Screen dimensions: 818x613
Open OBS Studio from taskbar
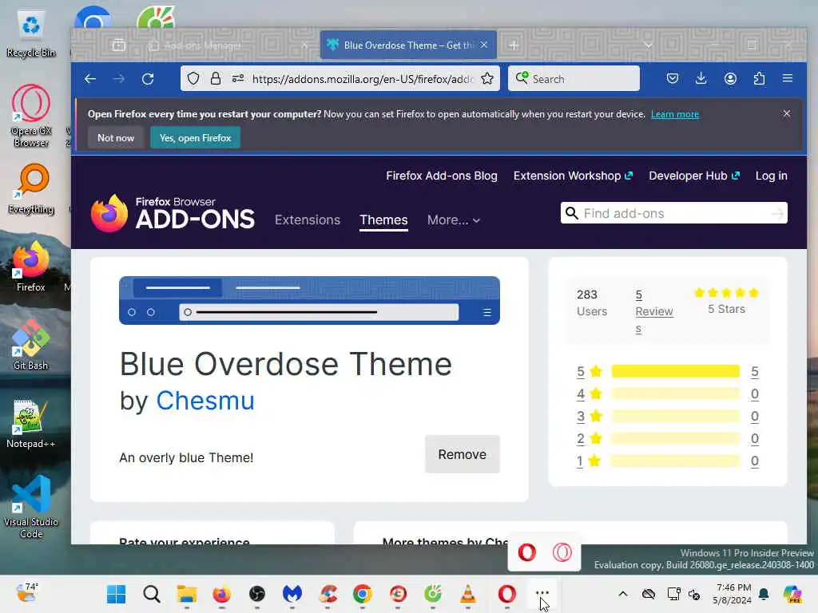tap(256, 594)
